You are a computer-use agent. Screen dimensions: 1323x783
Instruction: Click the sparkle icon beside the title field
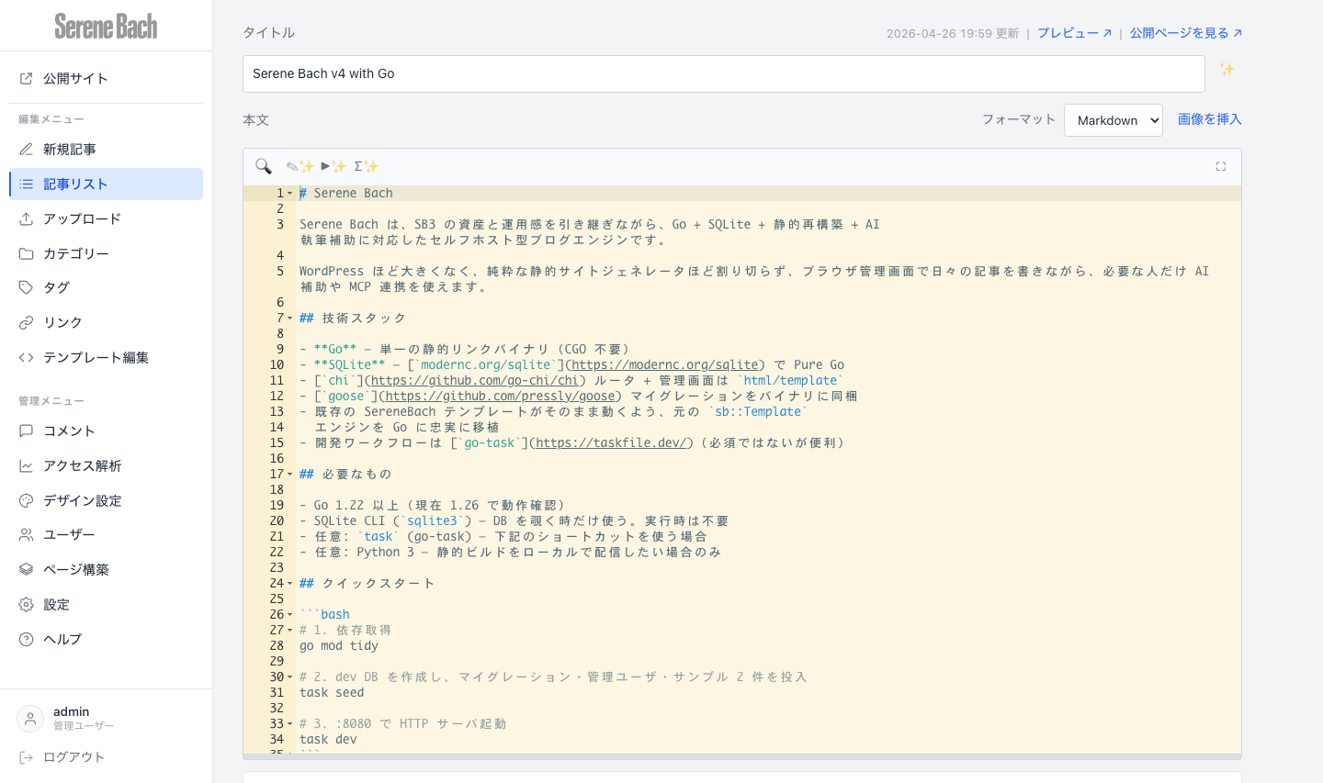(x=1227, y=68)
